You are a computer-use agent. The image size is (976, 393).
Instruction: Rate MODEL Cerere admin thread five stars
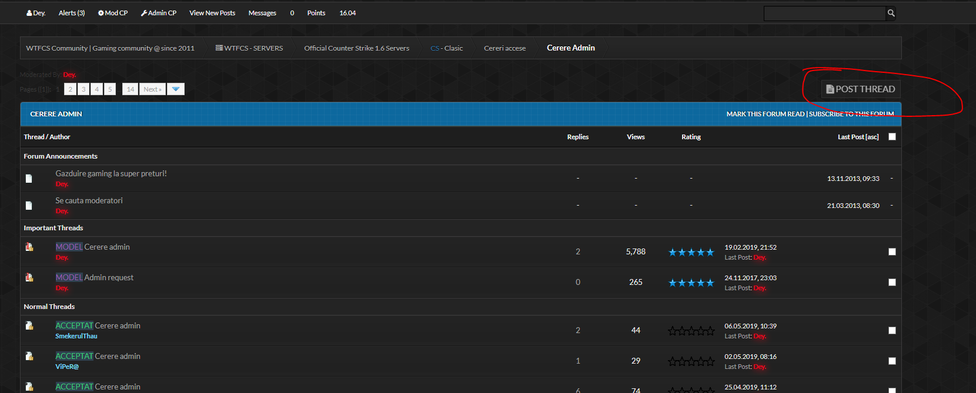pos(710,253)
